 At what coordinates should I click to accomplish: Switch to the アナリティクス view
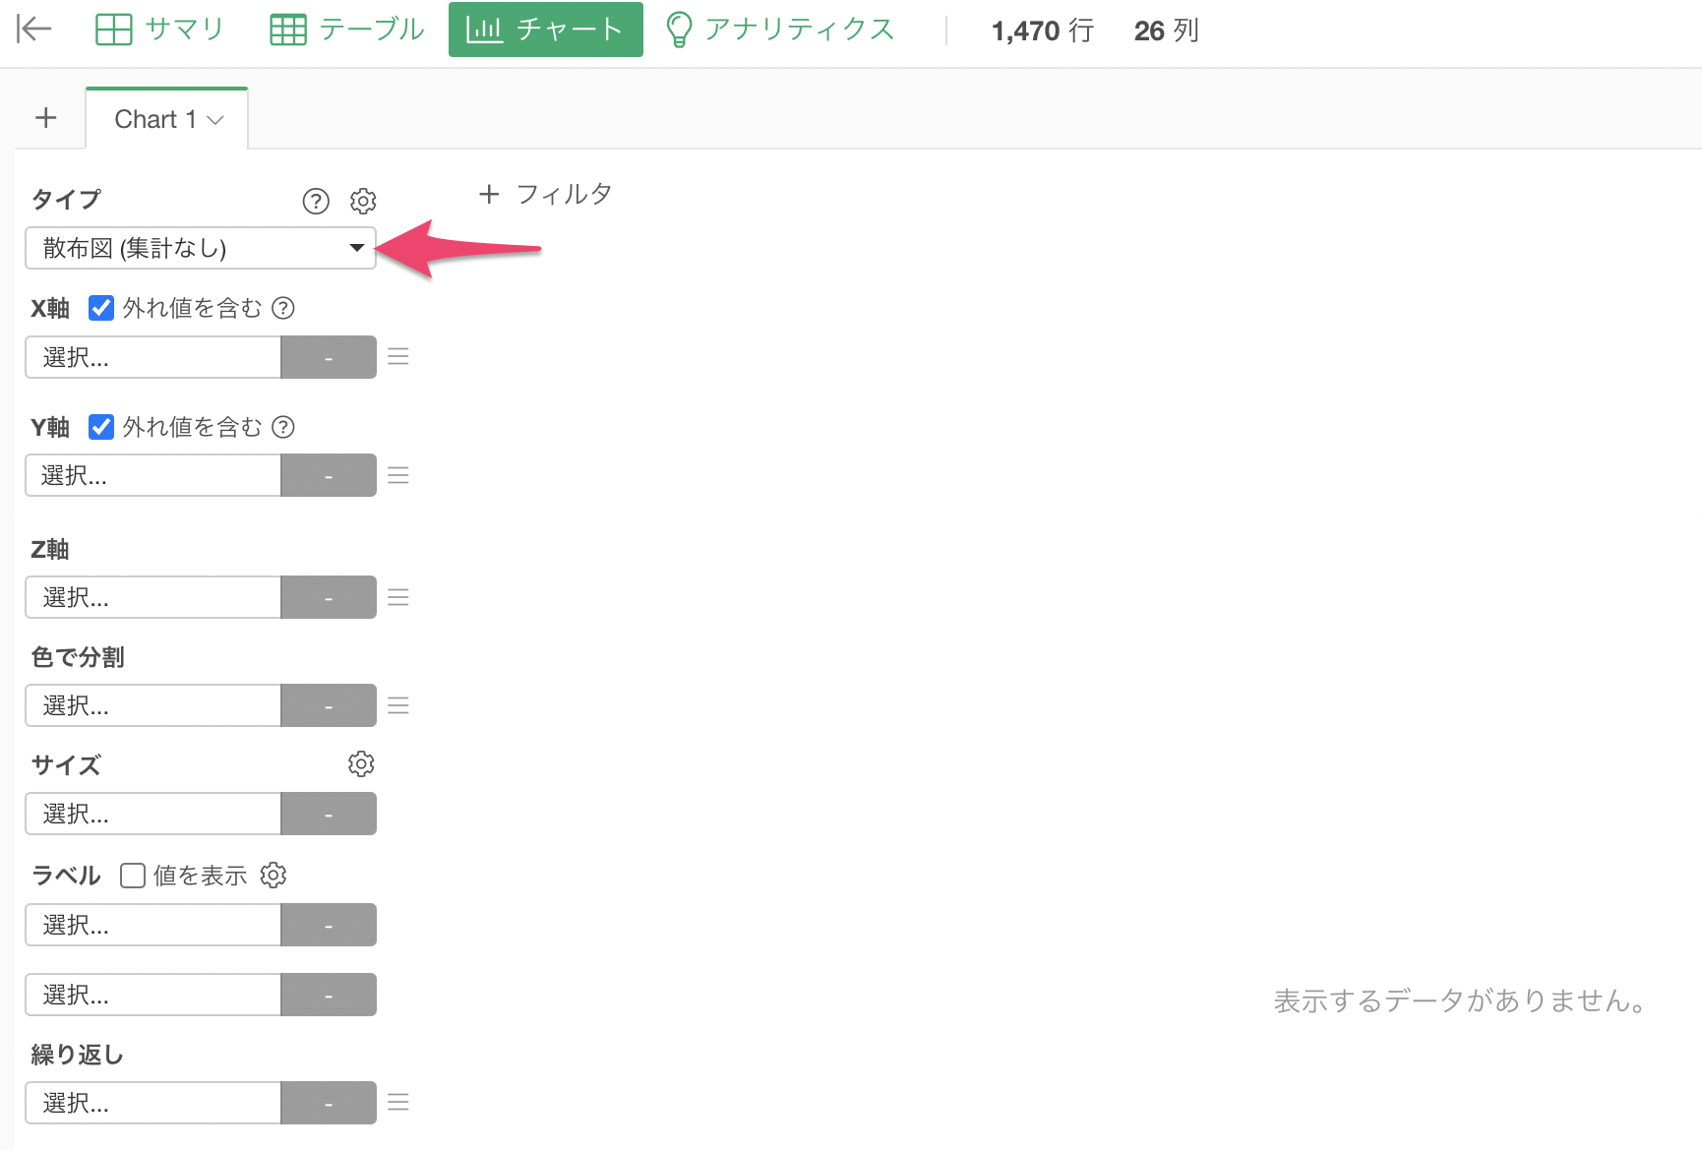781,30
